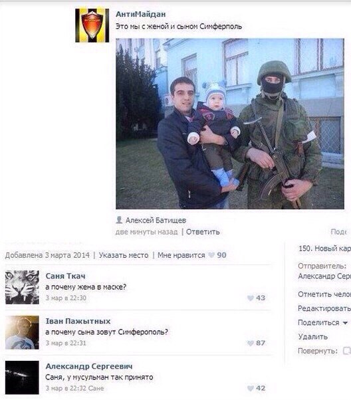Toggle the Повернуть checkbox
Screen dimensions: 351x400
click(x=346, y=351)
